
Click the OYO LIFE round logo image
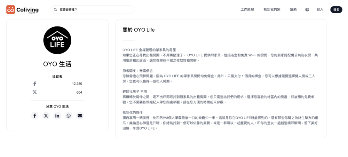pos(57,40)
